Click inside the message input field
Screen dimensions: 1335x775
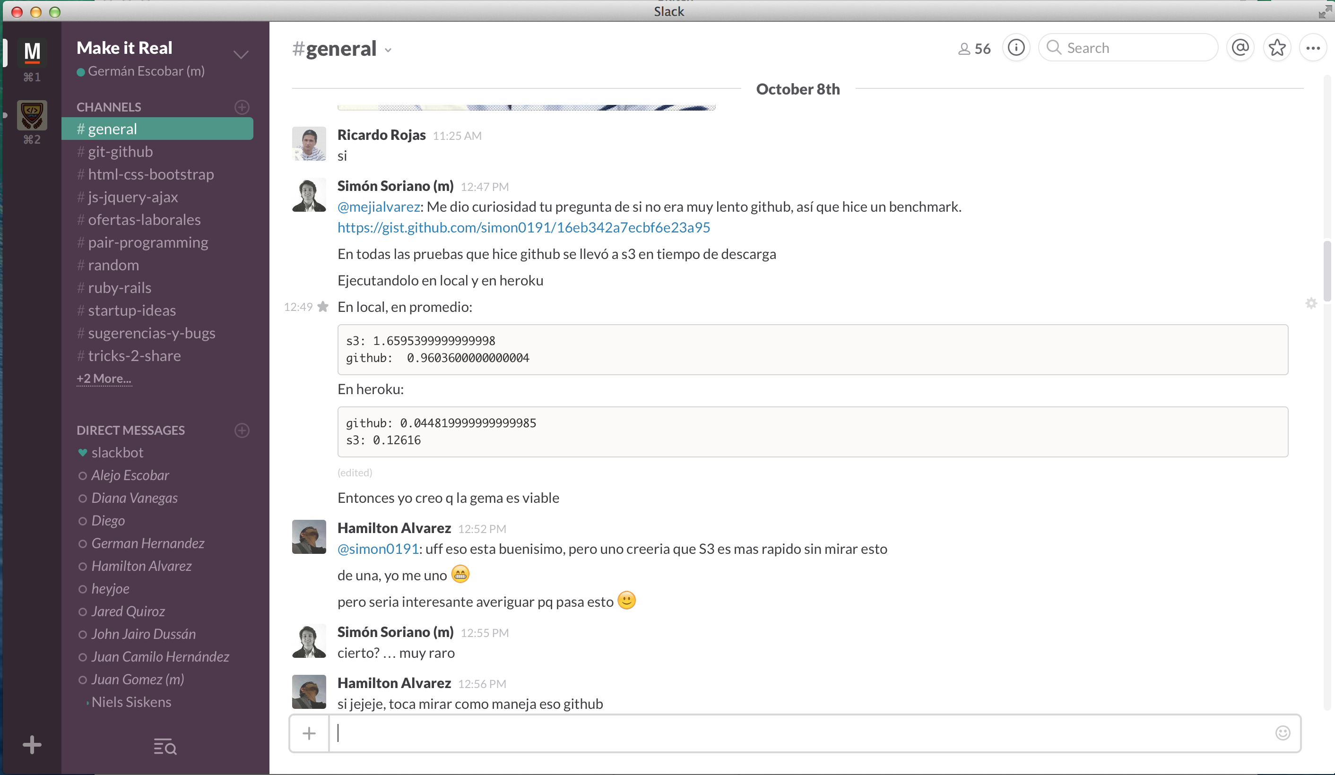click(636, 733)
